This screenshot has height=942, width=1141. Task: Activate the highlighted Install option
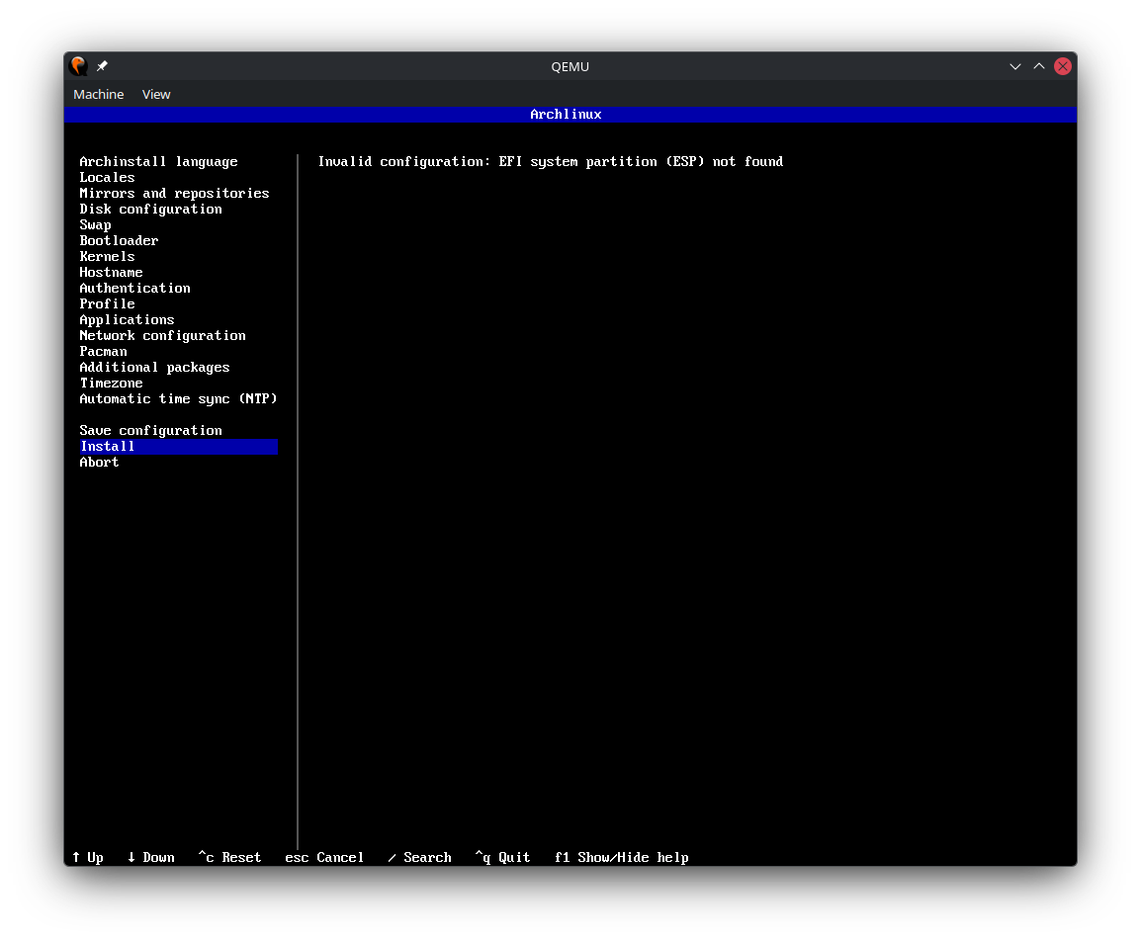click(178, 447)
